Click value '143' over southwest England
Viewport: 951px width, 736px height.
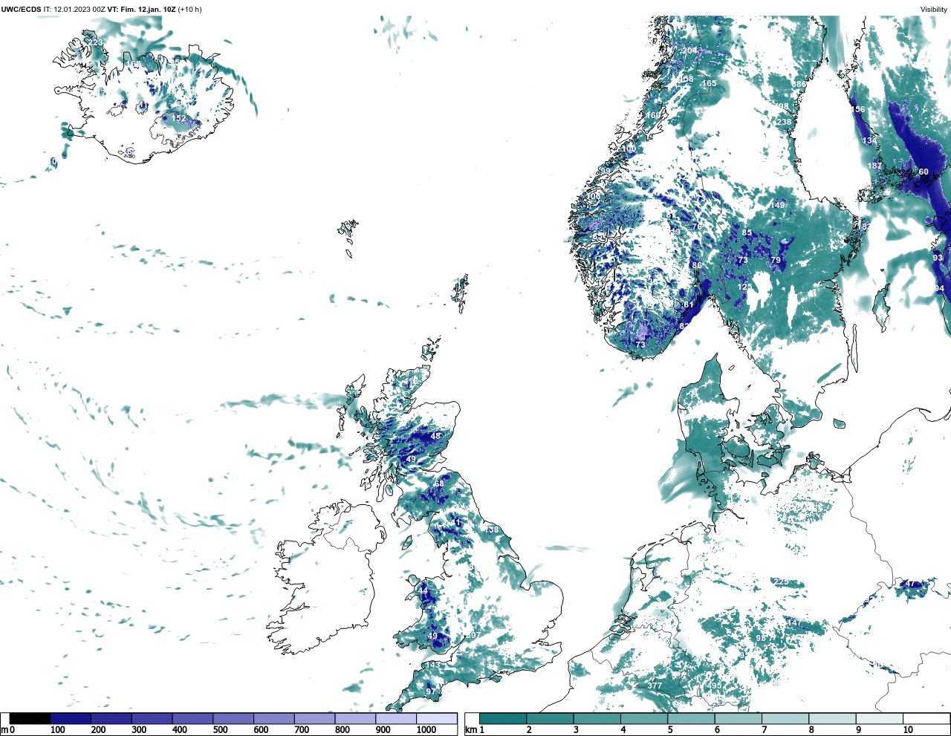(432, 665)
